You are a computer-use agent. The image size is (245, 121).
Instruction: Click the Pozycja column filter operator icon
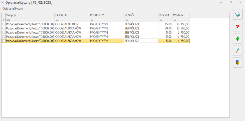(x=8, y=20)
